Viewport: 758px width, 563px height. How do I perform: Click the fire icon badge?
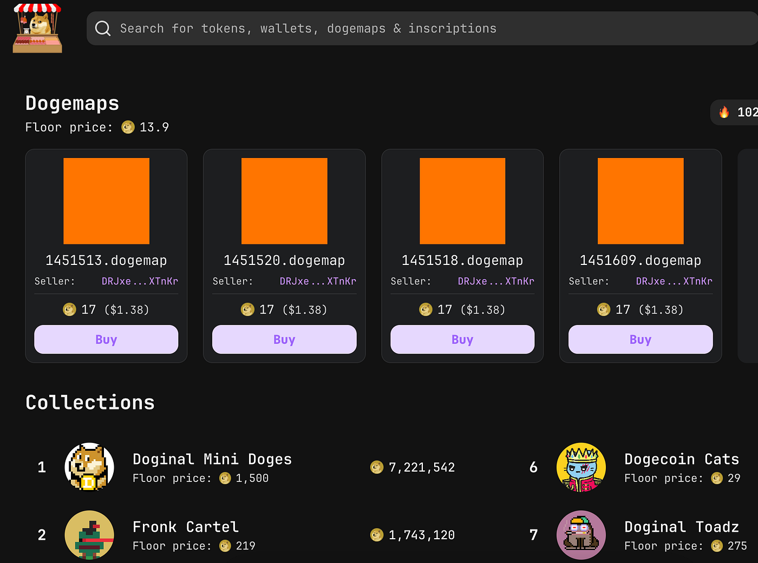(724, 112)
